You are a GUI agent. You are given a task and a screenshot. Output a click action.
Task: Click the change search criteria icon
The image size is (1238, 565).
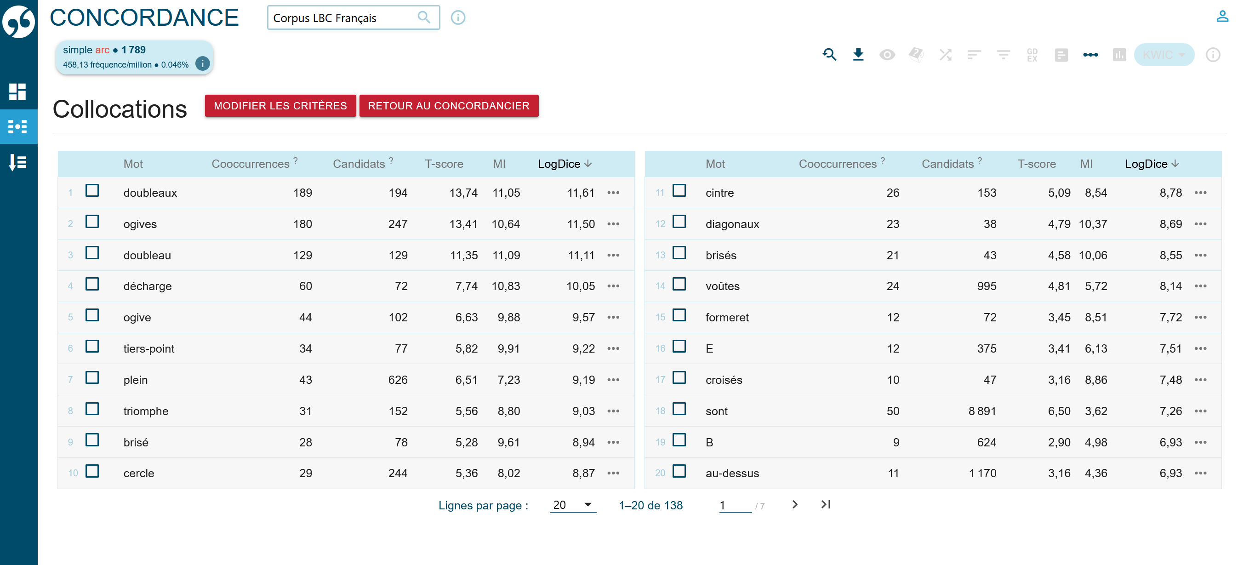click(x=829, y=55)
